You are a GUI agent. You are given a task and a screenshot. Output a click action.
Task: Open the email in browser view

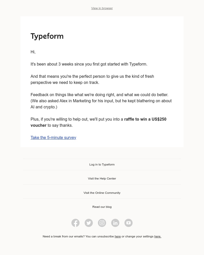(102, 8)
